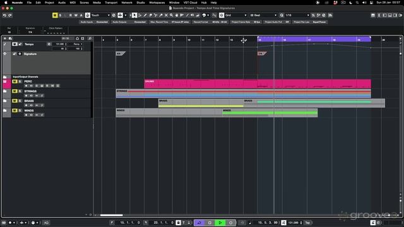Click the Undo arrow icon
Screen dimensions: 404x227
click(4, 15)
